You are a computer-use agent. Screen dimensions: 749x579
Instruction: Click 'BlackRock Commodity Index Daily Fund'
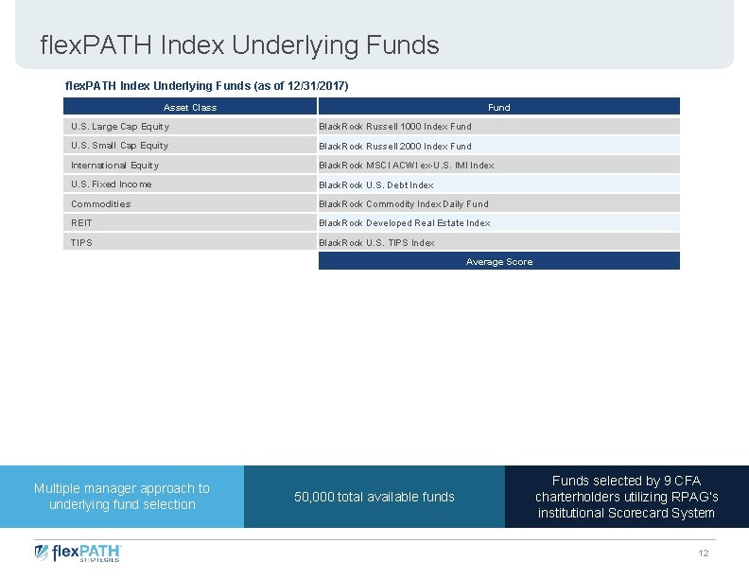[499, 203]
